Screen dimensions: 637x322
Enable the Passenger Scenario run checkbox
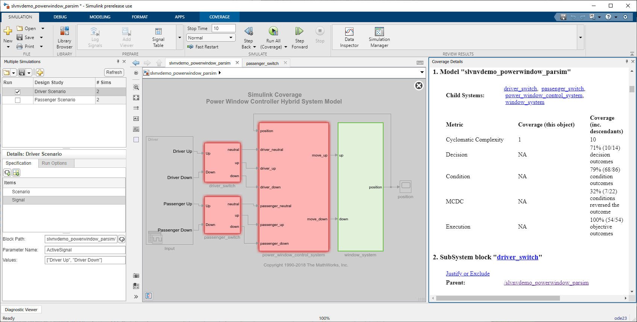point(18,100)
